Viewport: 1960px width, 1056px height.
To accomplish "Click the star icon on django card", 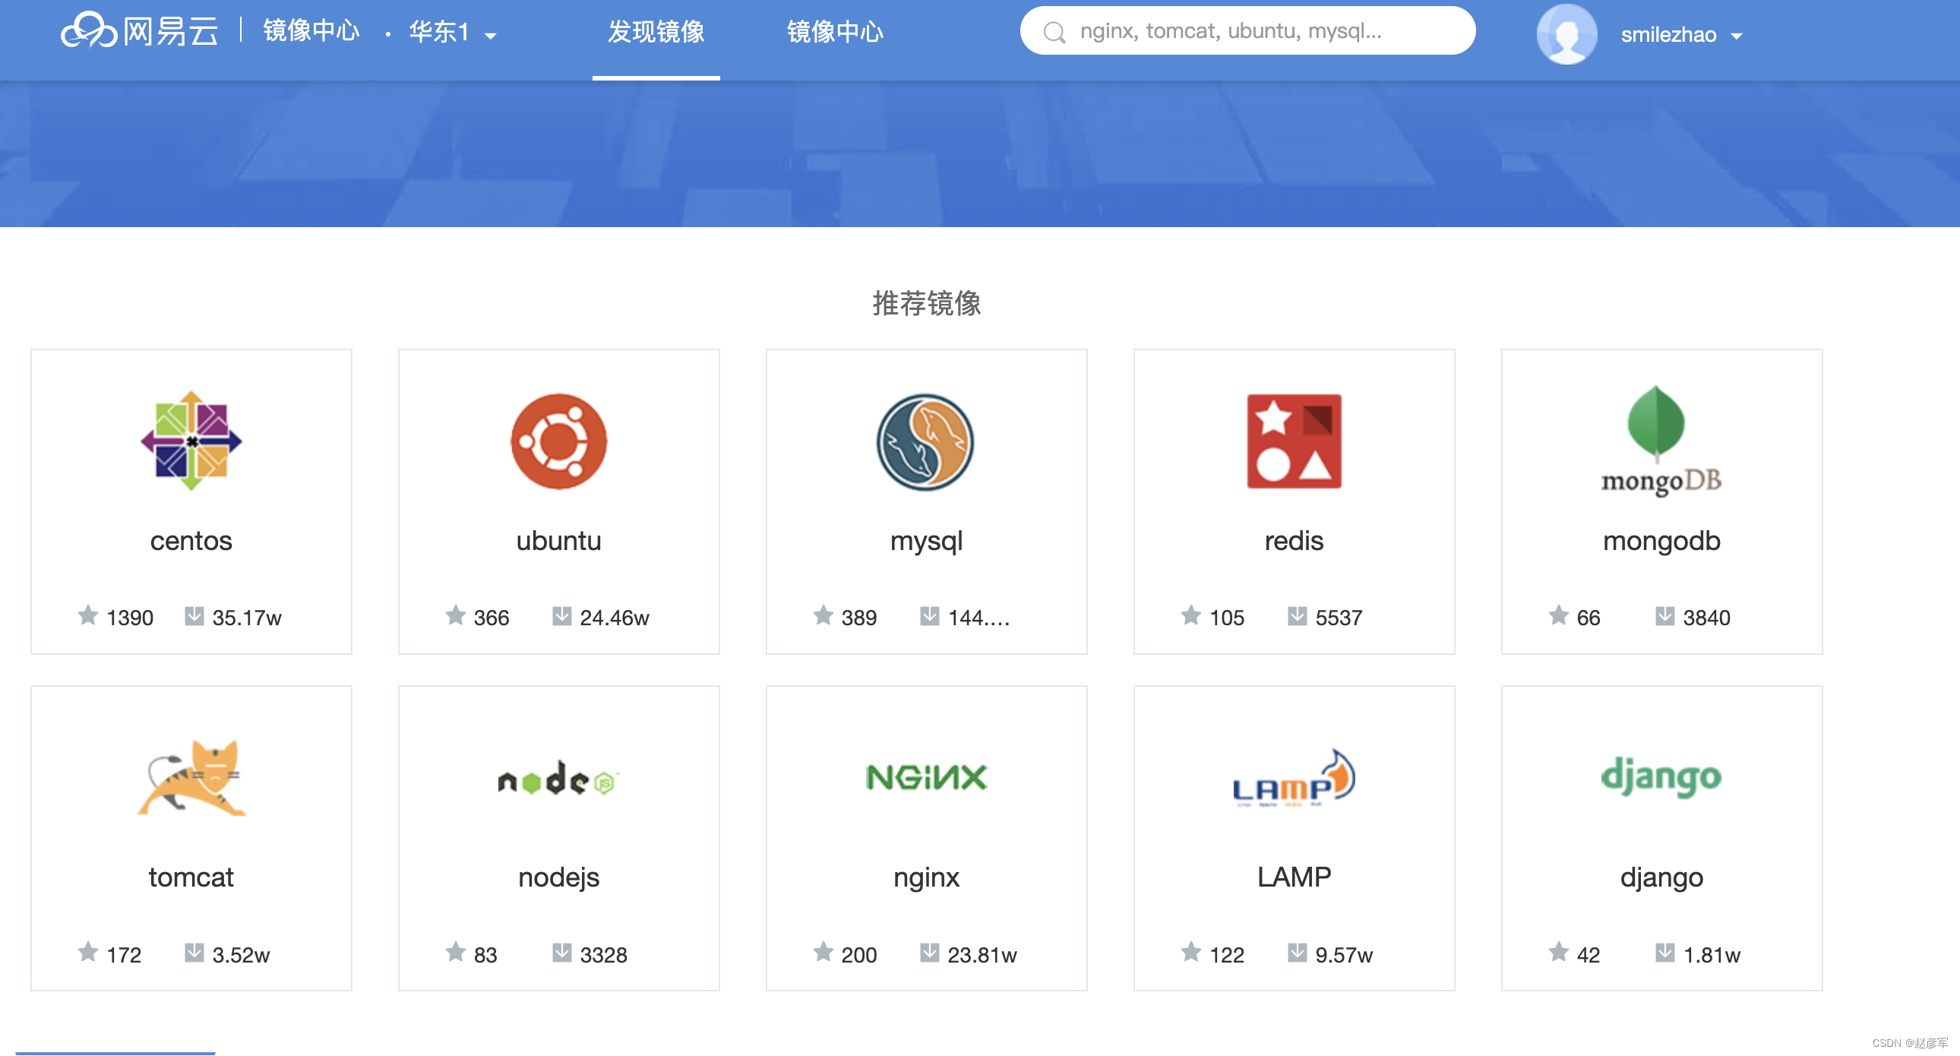I will pyautogui.click(x=1558, y=953).
